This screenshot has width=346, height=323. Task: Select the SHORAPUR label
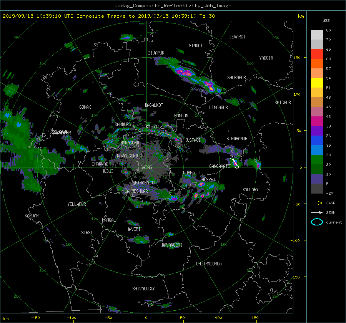pyautogui.click(x=236, y=78)
